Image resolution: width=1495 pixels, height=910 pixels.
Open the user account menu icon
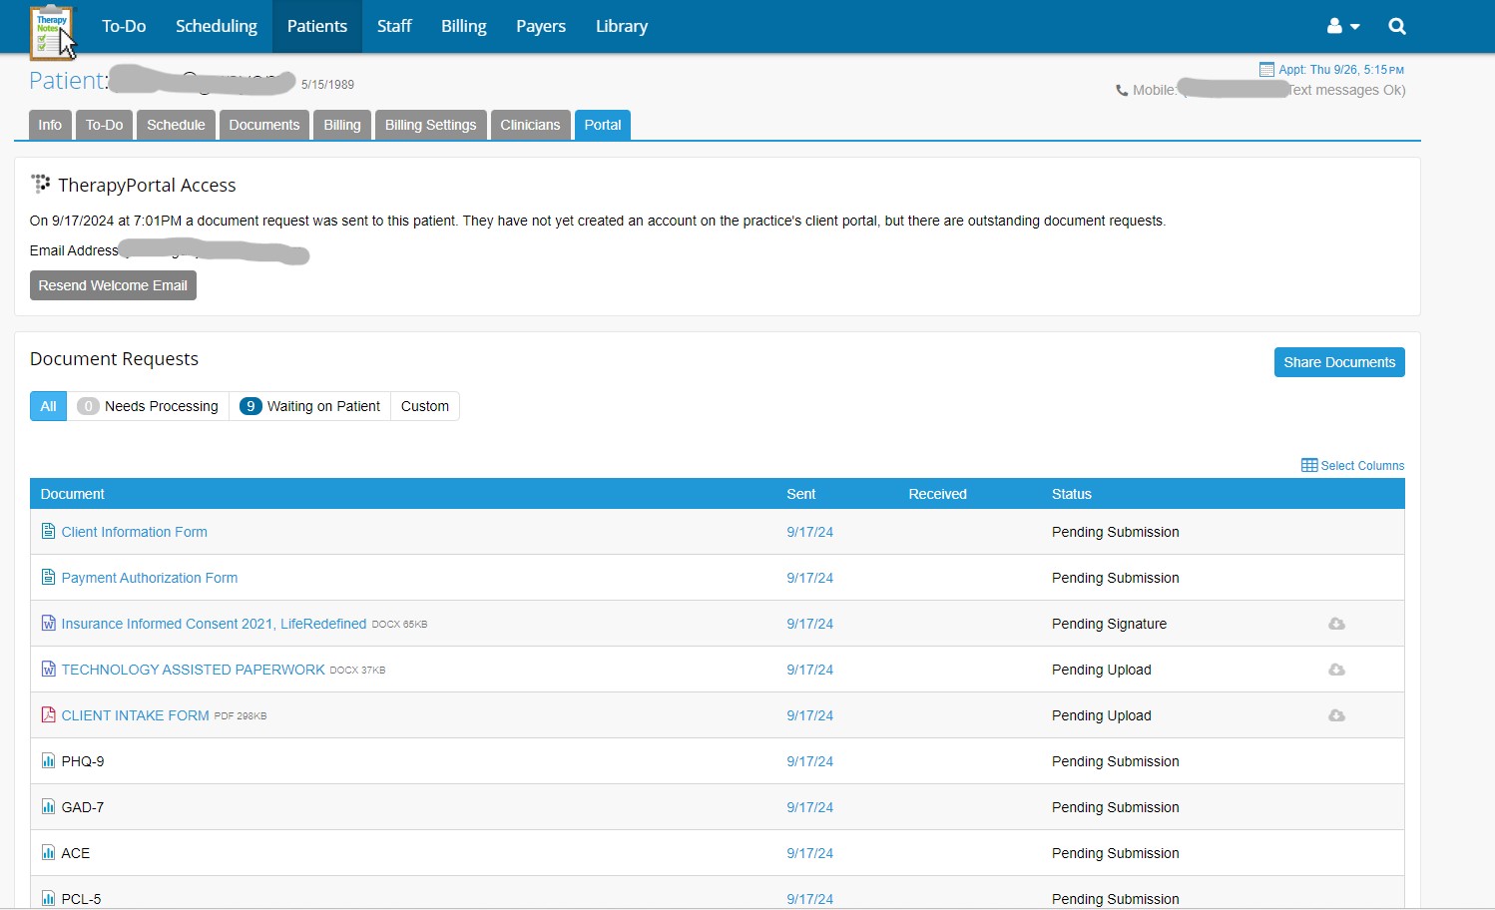(x=1343, y=26)
